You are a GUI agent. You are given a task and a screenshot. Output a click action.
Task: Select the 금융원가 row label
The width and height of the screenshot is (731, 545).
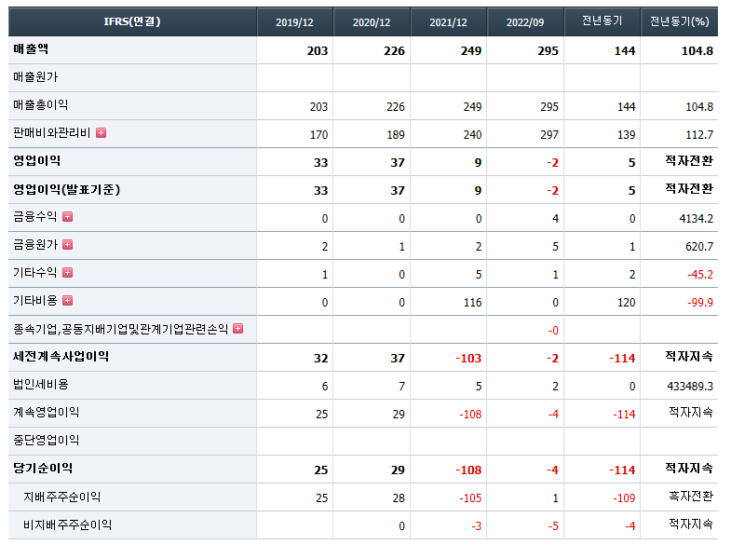tap(35, 245)
